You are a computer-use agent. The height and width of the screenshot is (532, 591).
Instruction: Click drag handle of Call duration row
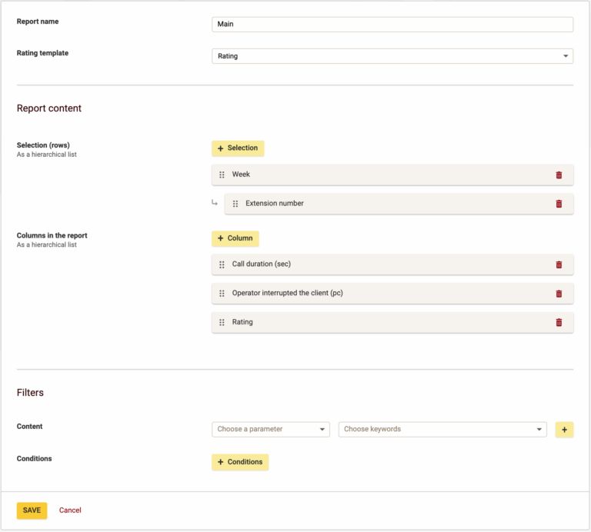tap(222, 264)
